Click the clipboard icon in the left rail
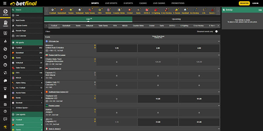 click(5, 96)
